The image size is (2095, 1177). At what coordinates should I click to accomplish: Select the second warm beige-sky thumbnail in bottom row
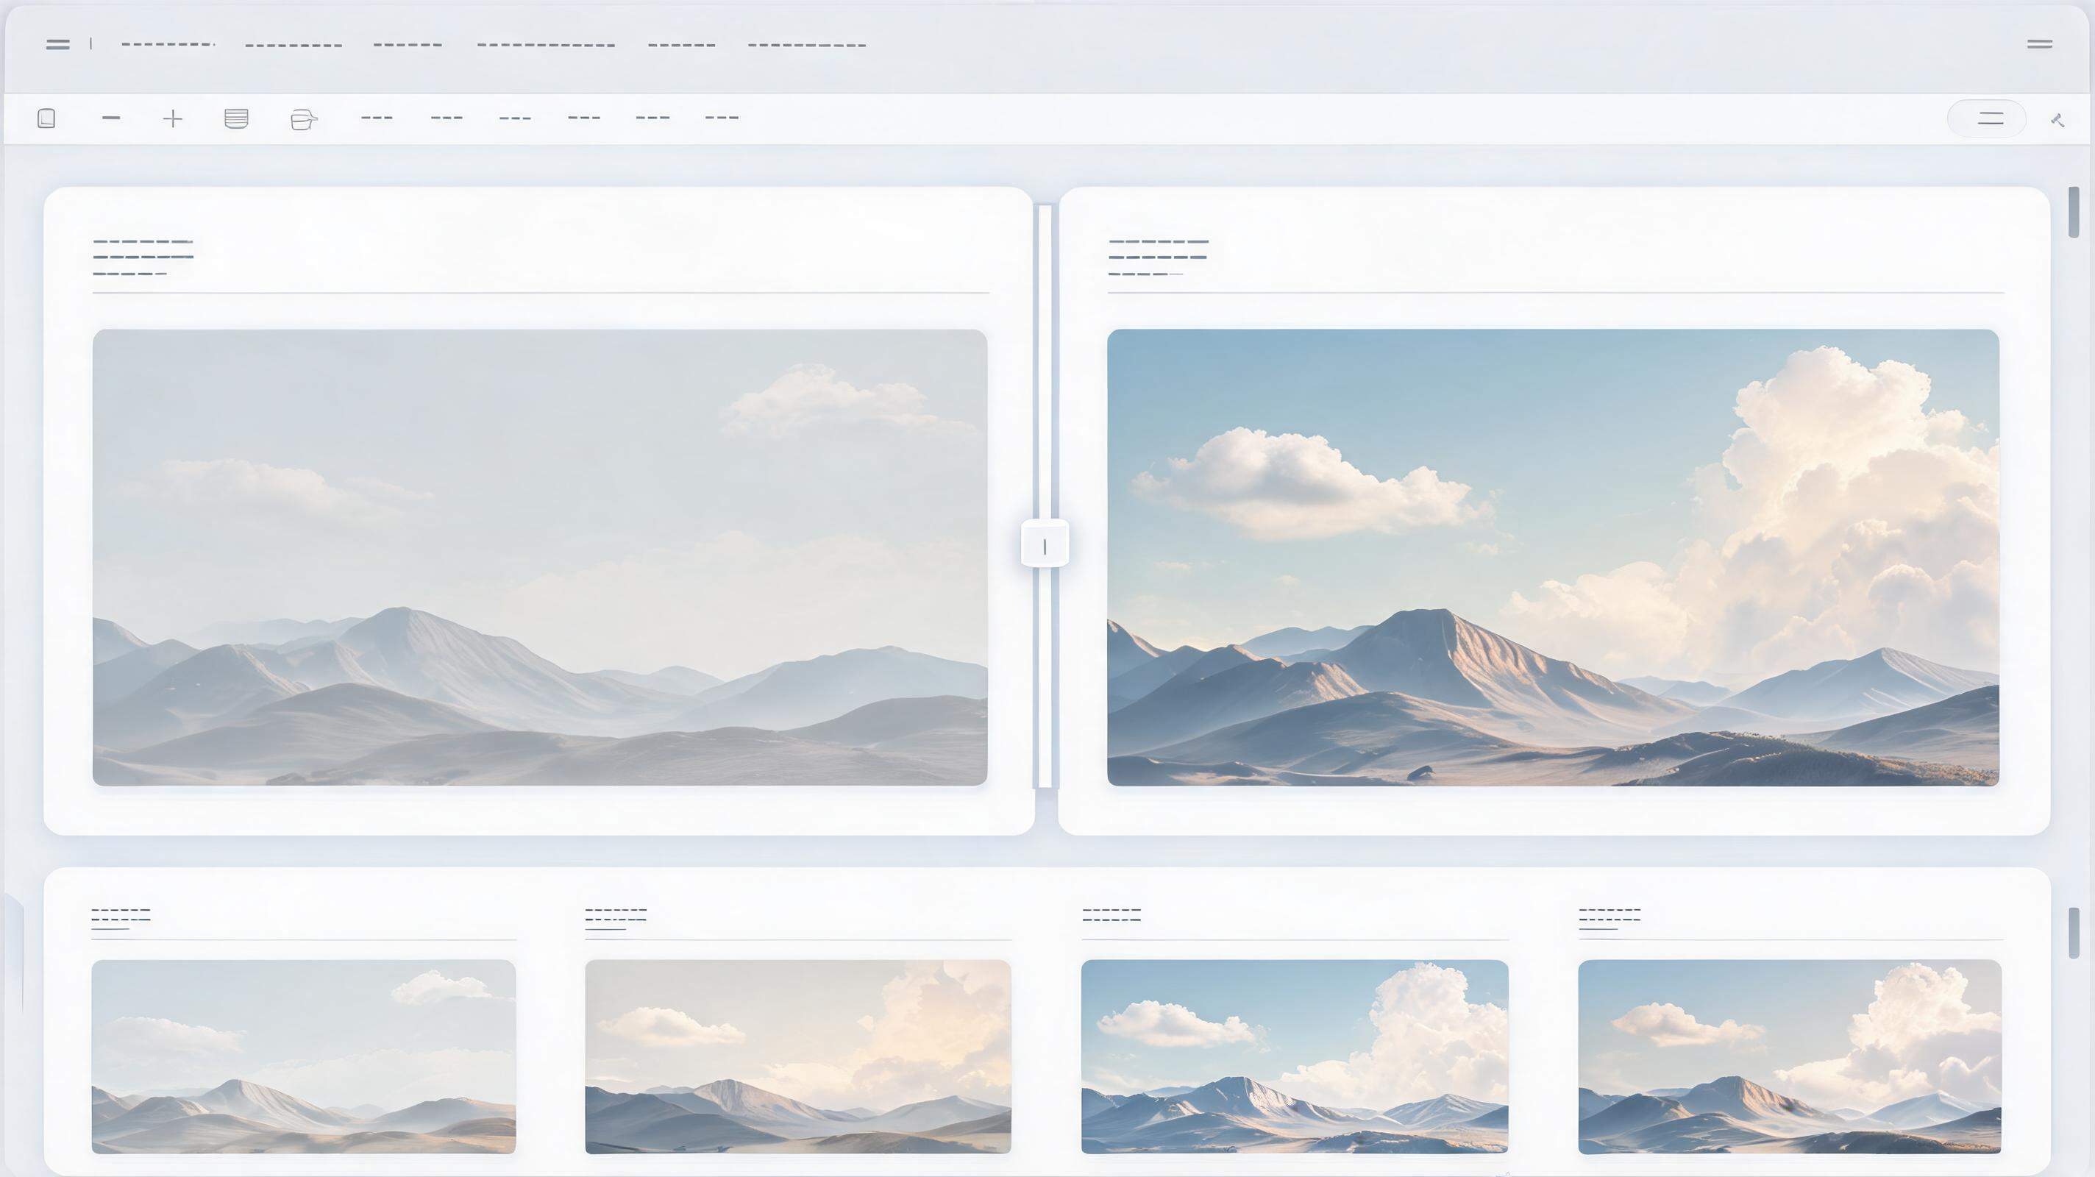coord(798,1056)
